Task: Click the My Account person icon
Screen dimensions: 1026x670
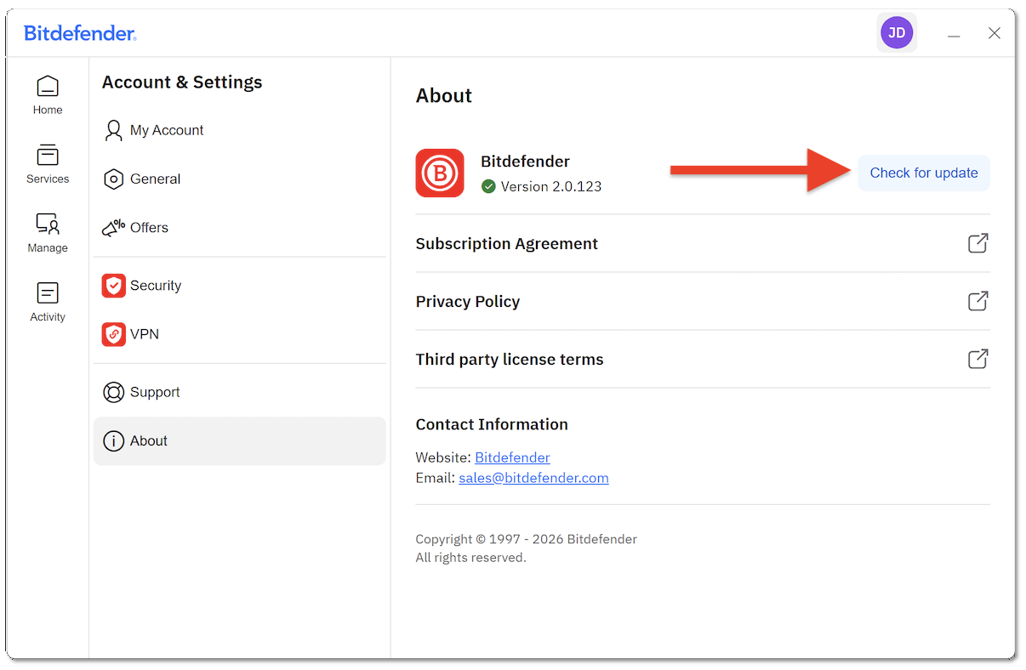Action: 113,130
